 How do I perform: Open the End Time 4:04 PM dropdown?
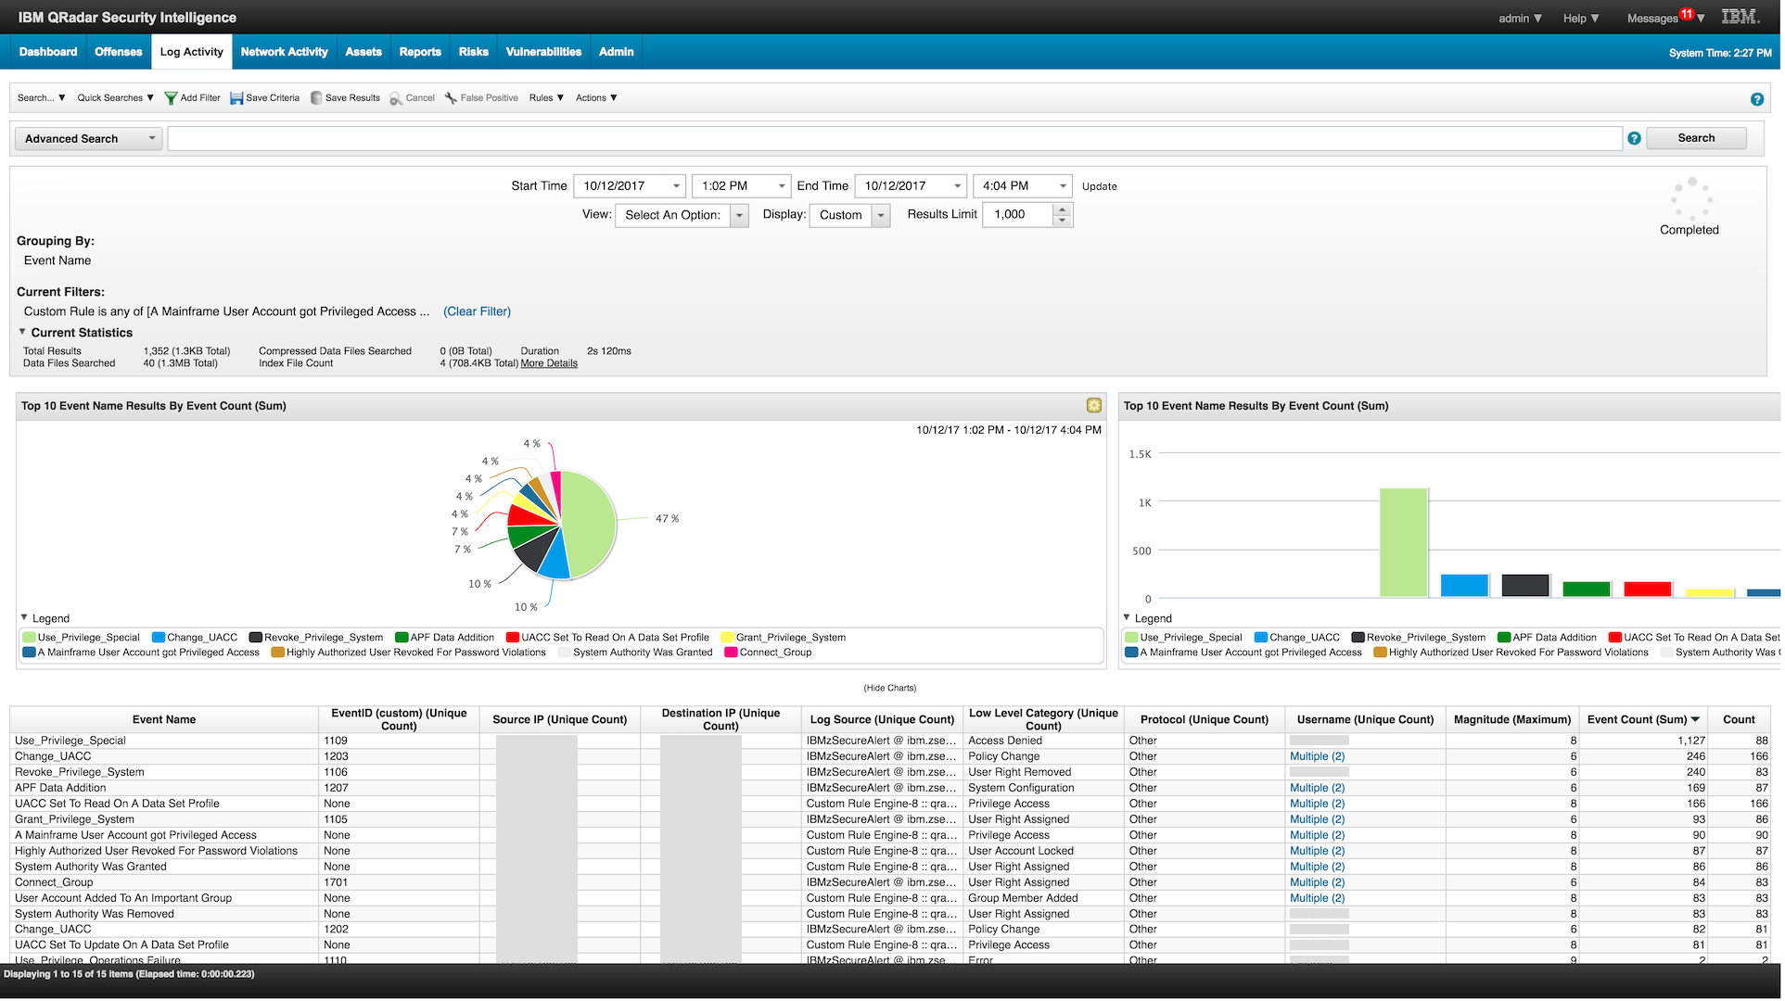(x=1063, y=186)
